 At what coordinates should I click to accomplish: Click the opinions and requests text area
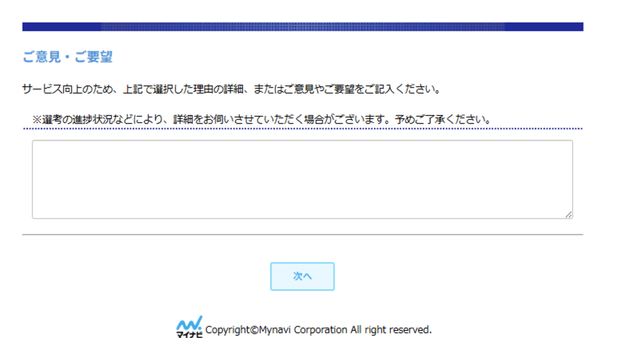(302, 180)
